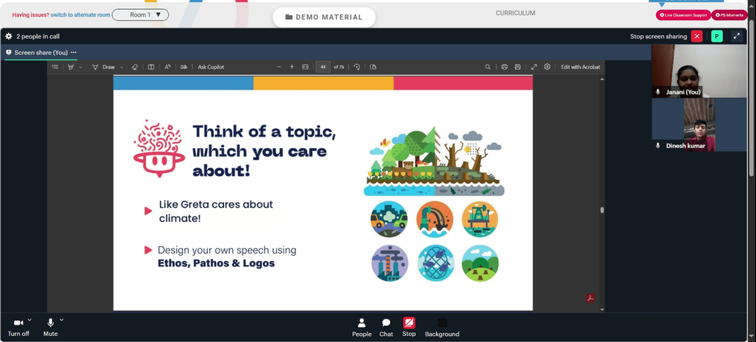Click Edit with Acrobat

click(581, 67)
